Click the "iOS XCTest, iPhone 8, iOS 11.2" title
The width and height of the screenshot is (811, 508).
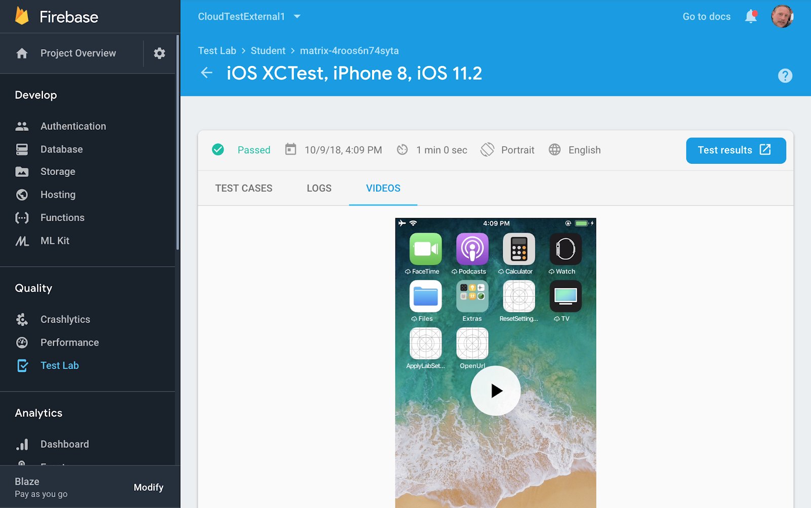pyautogui.click(x=354, y=73)
